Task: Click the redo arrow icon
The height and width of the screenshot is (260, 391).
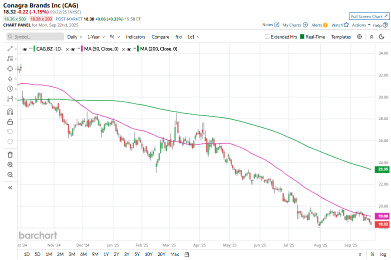Action: (x=10, y=141)
